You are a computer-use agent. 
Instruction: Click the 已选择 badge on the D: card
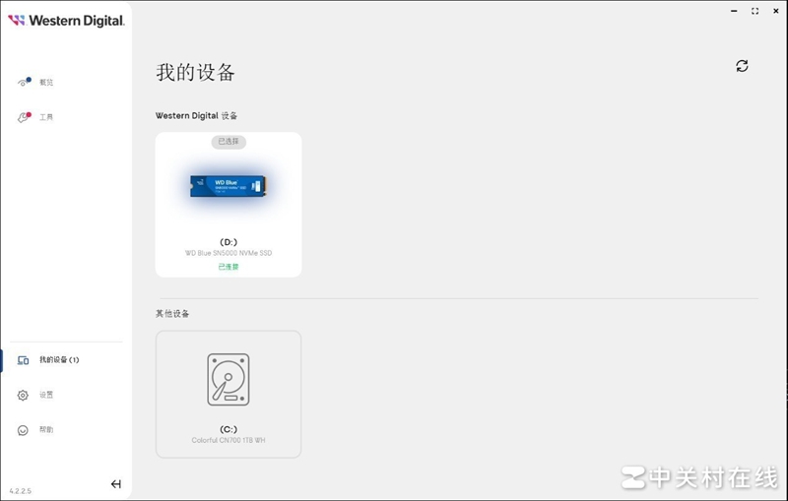tap(229, 142)
